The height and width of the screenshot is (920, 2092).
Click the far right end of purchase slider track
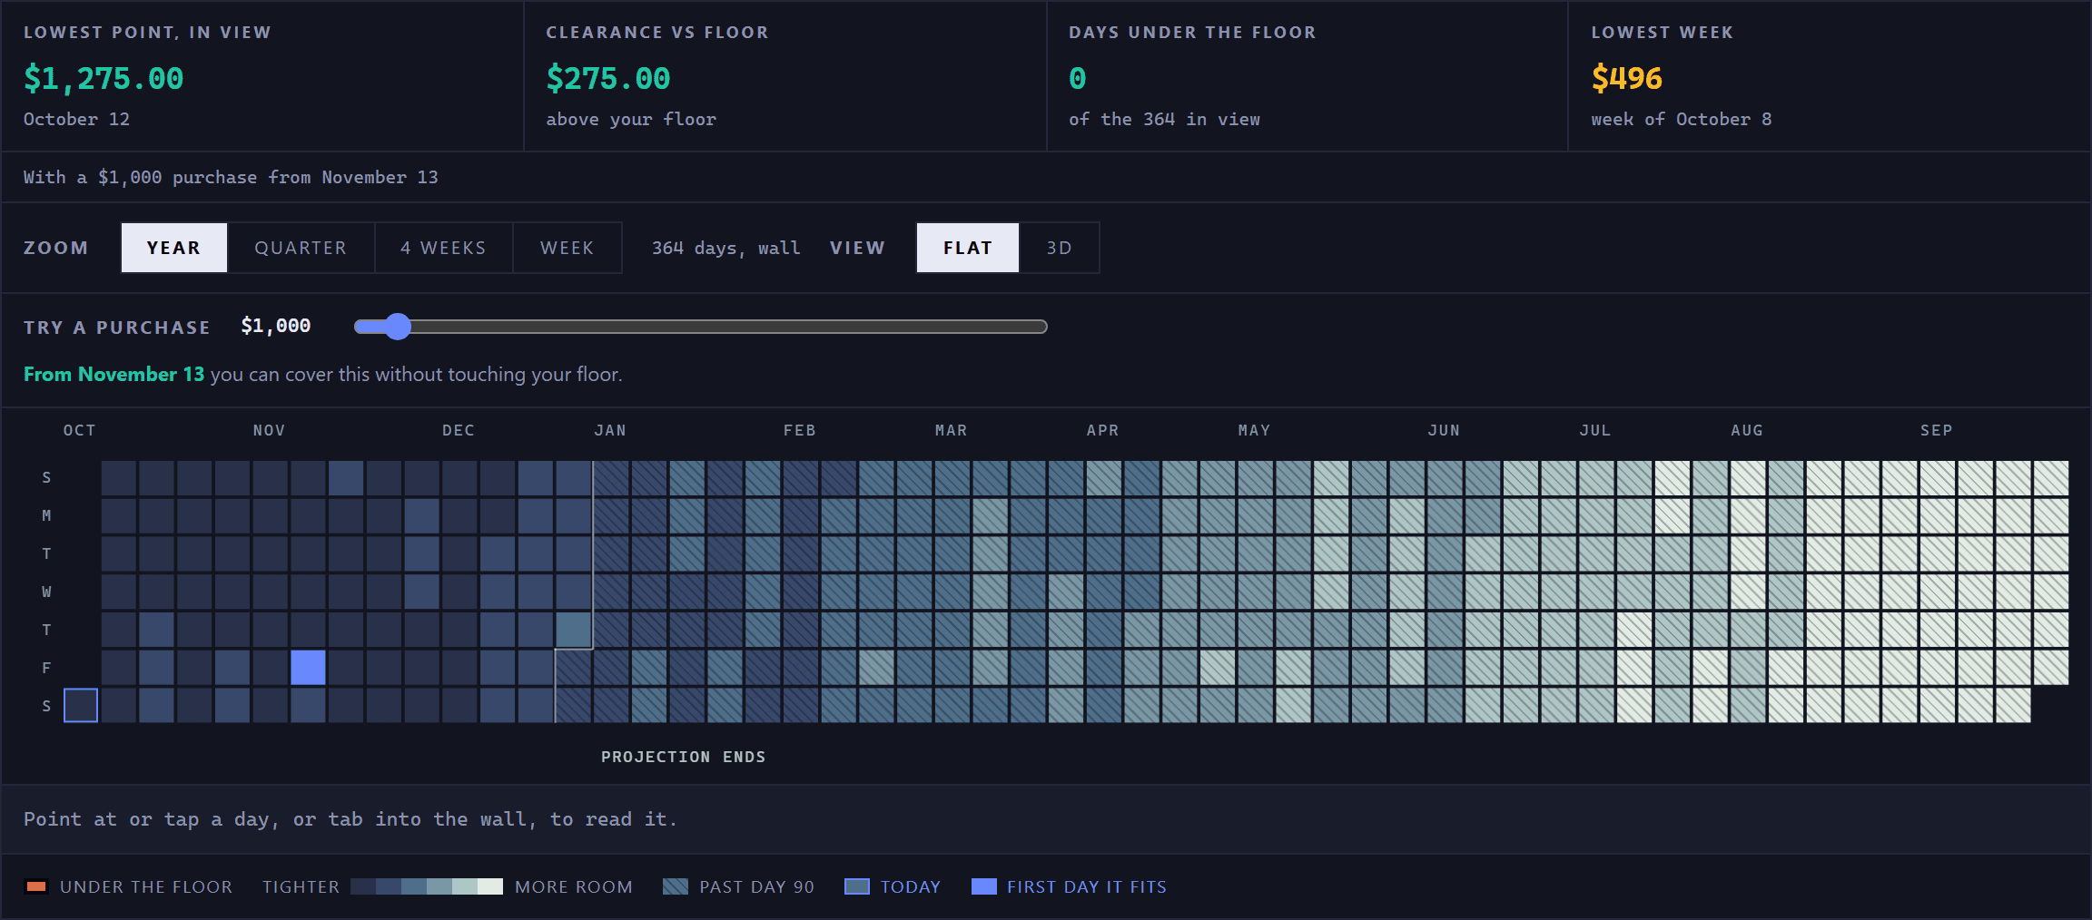click(1042, 327)
